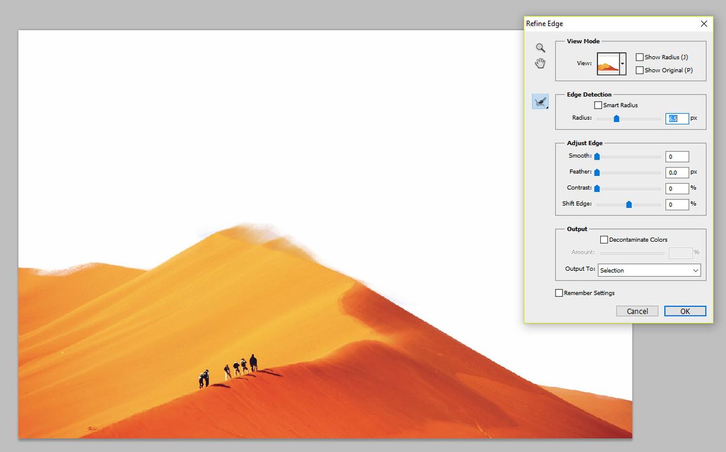The height and width of the screenshot is (452, 726).
Task: Open the View mode dropdown arrow
Action: tap(624, 62)
